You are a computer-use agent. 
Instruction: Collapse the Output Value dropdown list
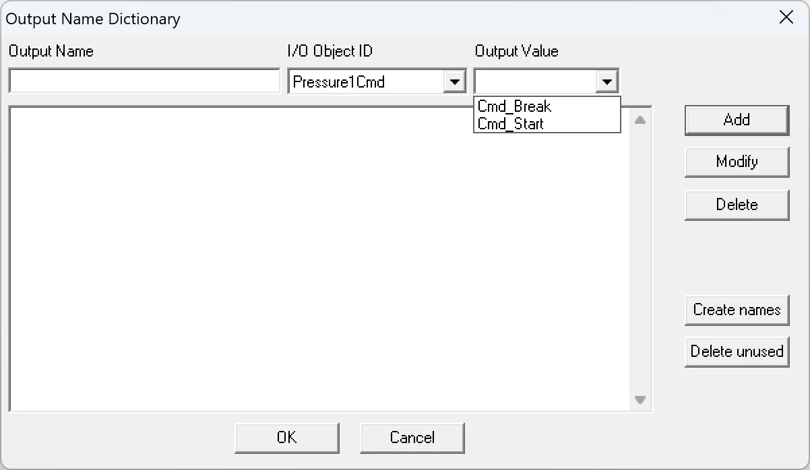[x=606, y=81]
